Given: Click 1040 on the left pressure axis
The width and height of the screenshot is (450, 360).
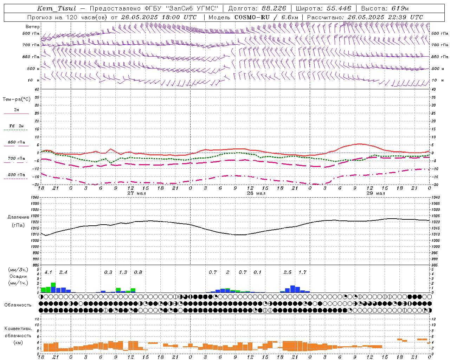Looking at the screenshot, I should pyautogui.click(x=34, y=197).
